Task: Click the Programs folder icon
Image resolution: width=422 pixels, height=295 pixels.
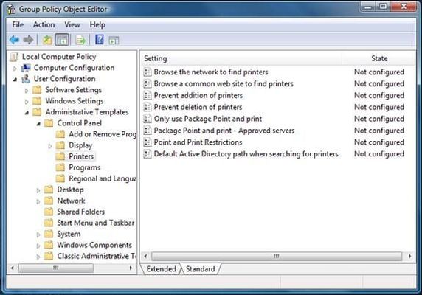Action: coord(60,167)
